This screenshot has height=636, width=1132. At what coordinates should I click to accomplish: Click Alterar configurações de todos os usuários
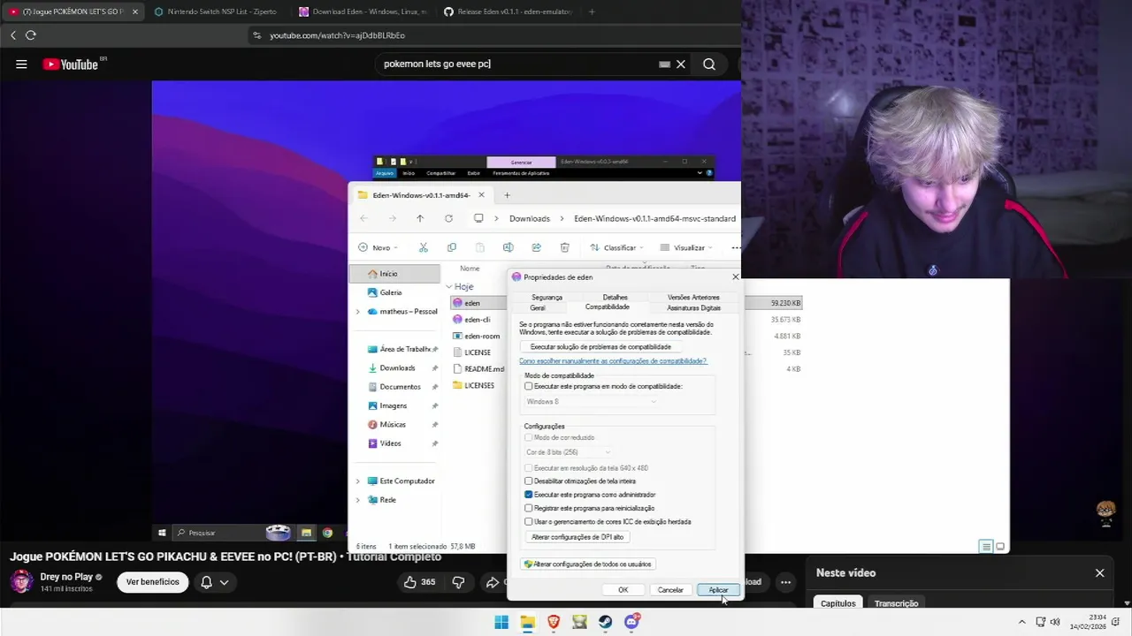click(587, 564)
